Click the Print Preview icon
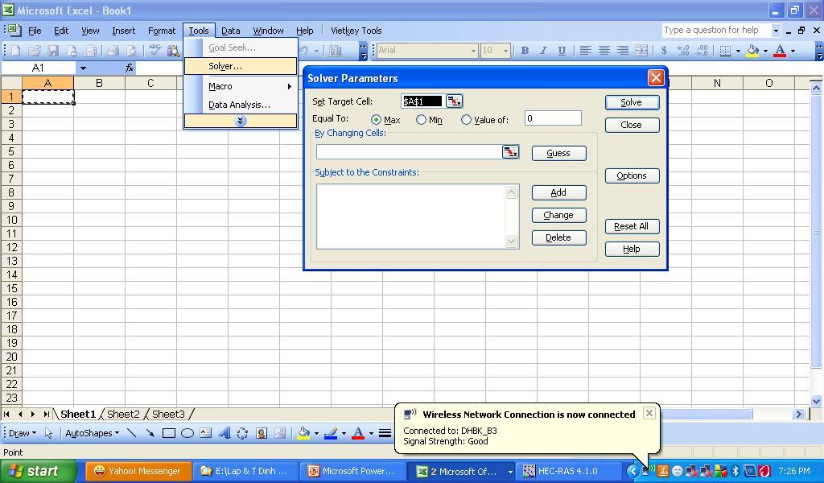824x483 pixels. (x=131, y=51)
